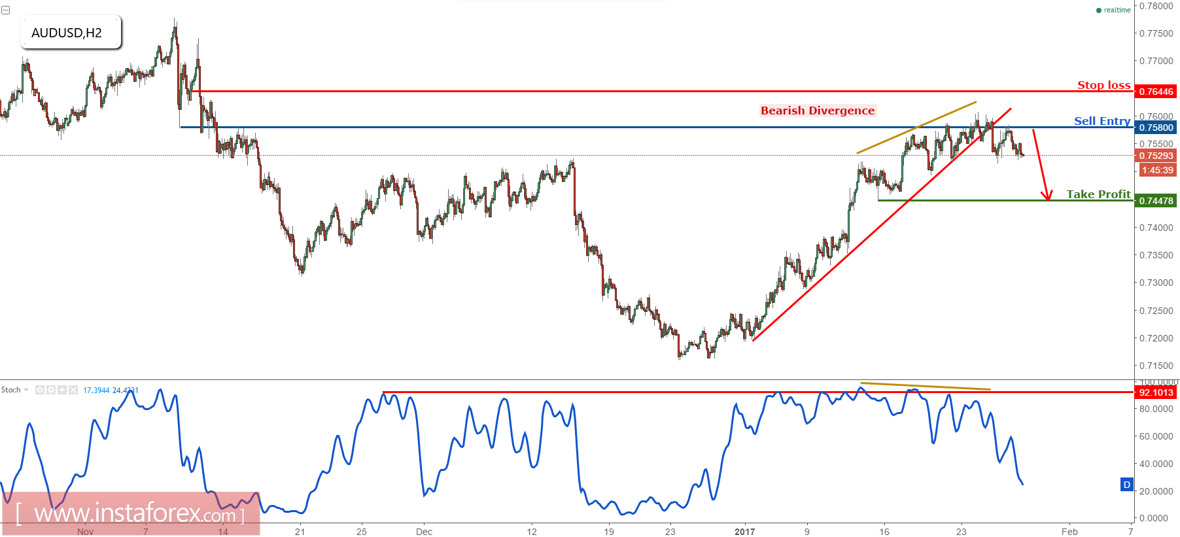
Task: Click the Stoch value 17.3944
Action: click(96, 390)
